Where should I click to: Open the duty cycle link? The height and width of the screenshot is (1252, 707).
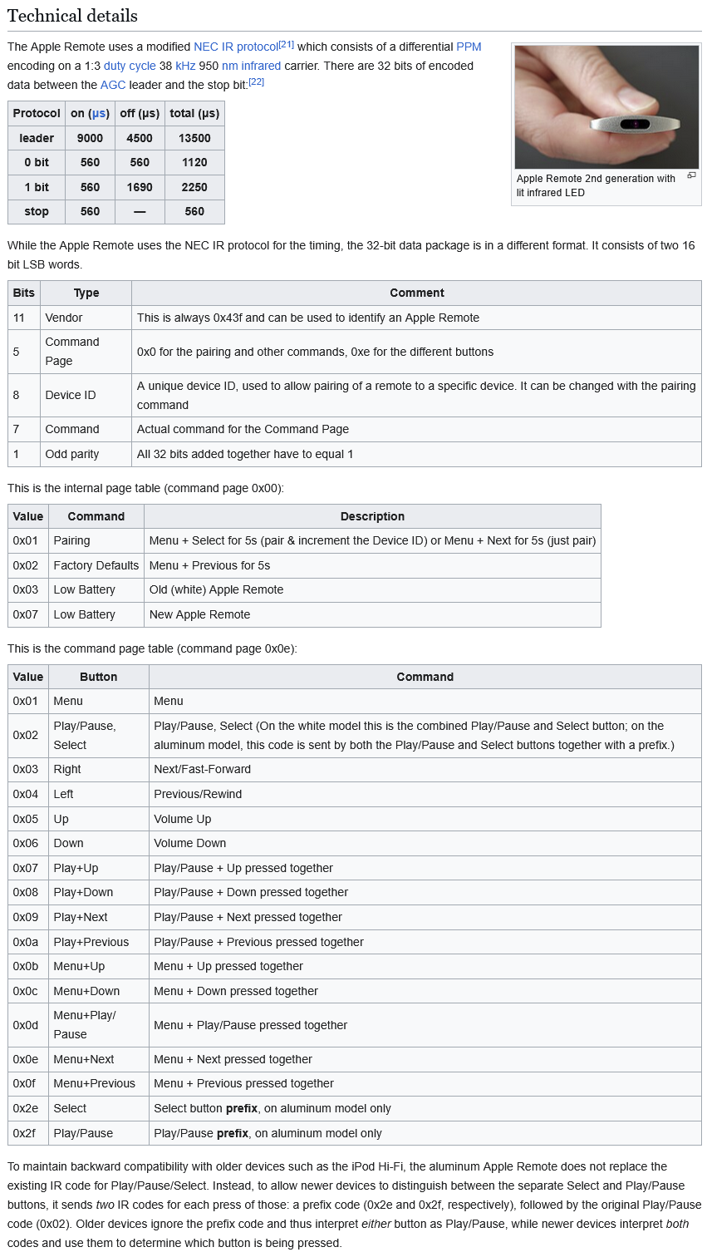tap(129, 67)
